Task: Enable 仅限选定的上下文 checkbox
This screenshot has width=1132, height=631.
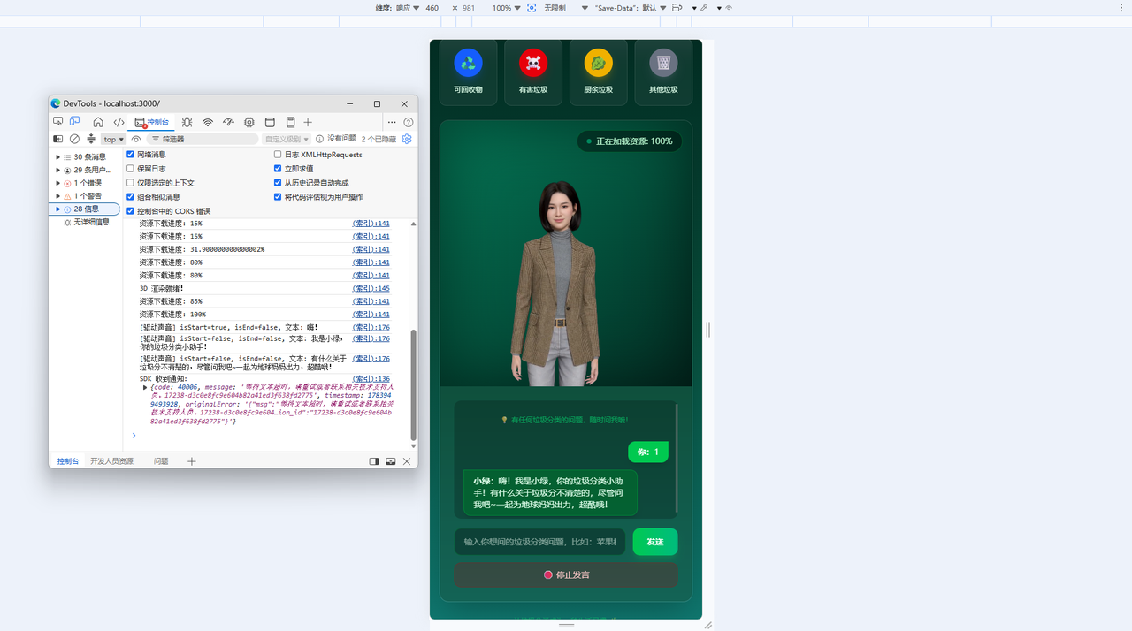Action: pyautogui.click(x=131, y=183)
